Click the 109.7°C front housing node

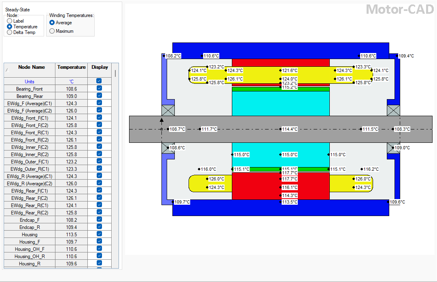click(x=182, y=202)
